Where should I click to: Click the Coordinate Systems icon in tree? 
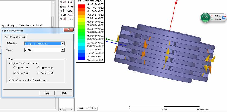65,10
